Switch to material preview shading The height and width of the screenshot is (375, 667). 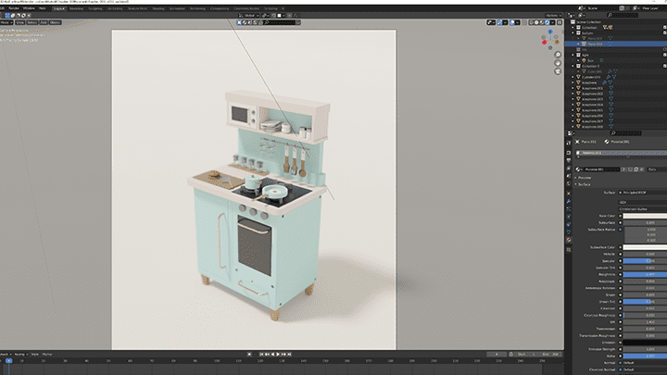coord(542,22)
